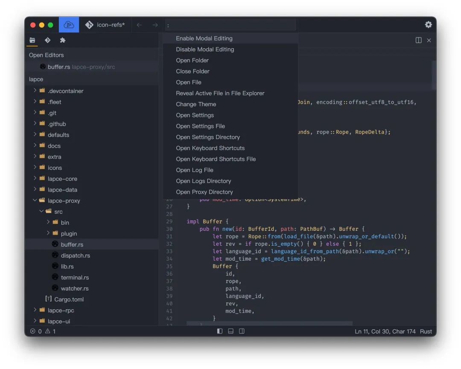Image resolution: width=461 pixels, height=369 pixels.
Task: Open the Plugins sidebar panel
Action: [x=63, y=40]
